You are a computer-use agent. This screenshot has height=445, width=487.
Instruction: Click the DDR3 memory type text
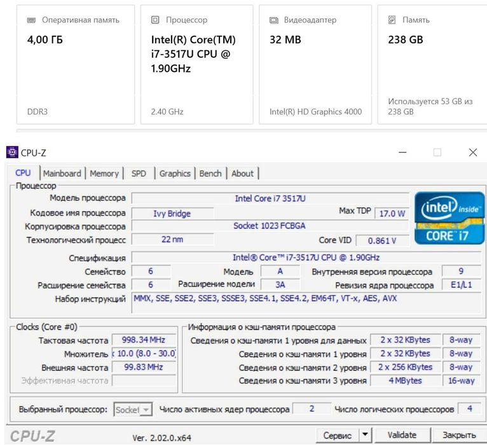[x=38, y=112]
